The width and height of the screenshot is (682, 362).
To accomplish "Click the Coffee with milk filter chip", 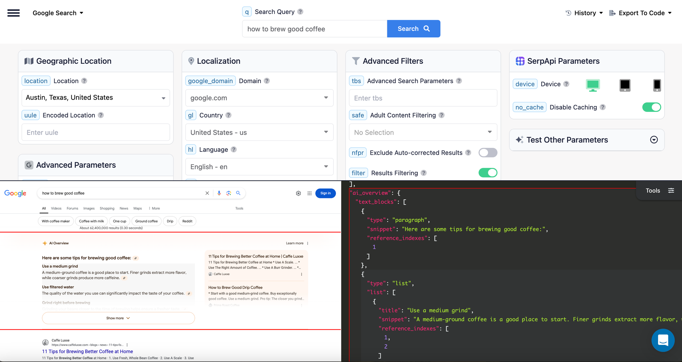I will click(91, 221).
